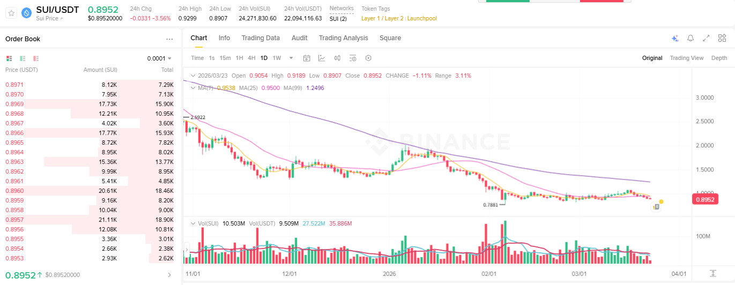Open the Trading Analysis tab
This screenshot has height=285, width=735.
344,38
